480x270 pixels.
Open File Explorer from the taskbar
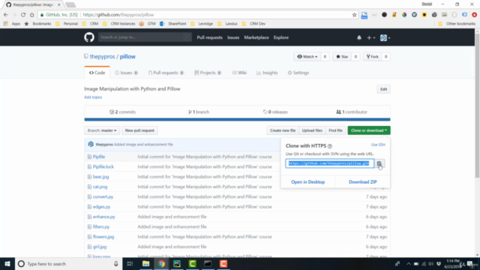[x=145, y=263]
